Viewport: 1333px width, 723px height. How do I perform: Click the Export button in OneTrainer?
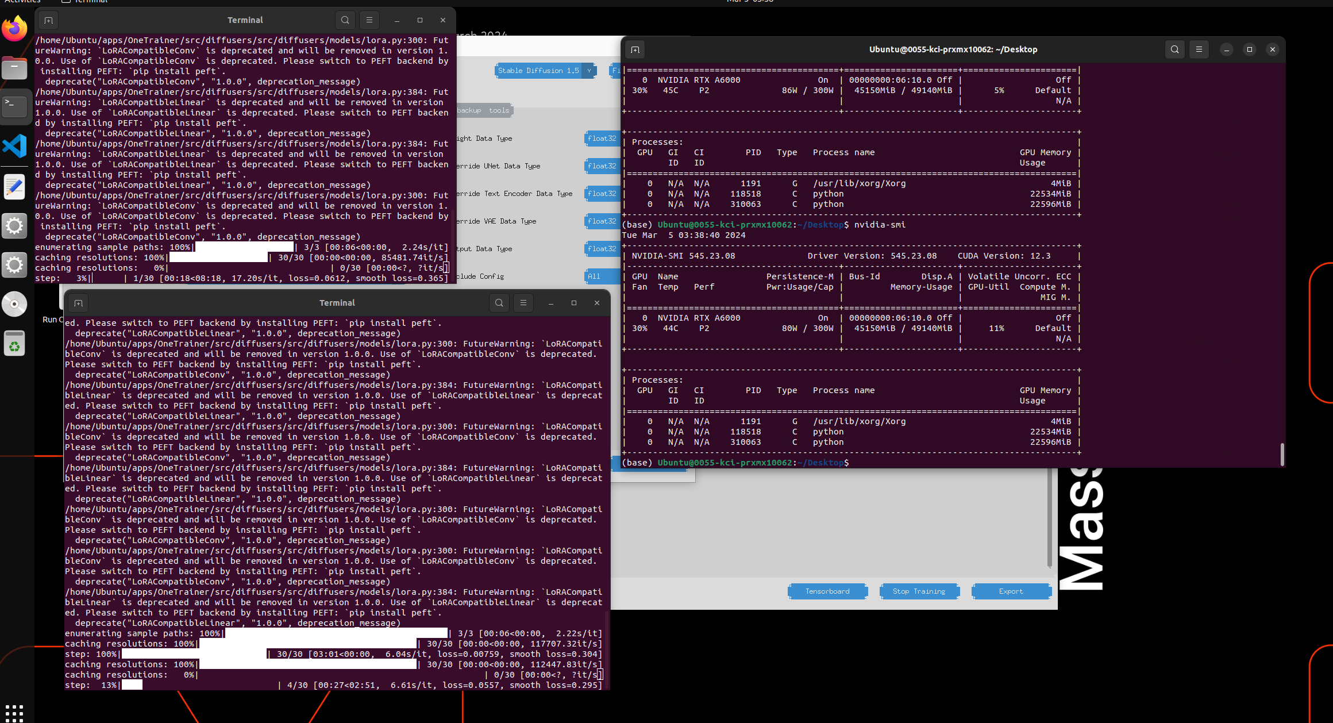[1011, 591]
